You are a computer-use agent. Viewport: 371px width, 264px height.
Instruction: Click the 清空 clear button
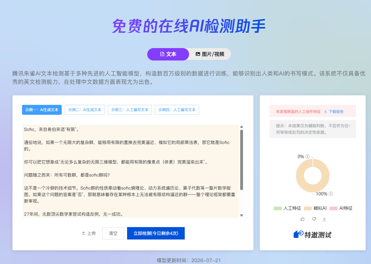pyautogui.click(x=113, y=234)
